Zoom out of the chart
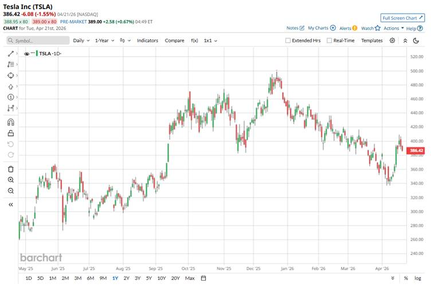431x288 pixels. [x=11, y=191]
